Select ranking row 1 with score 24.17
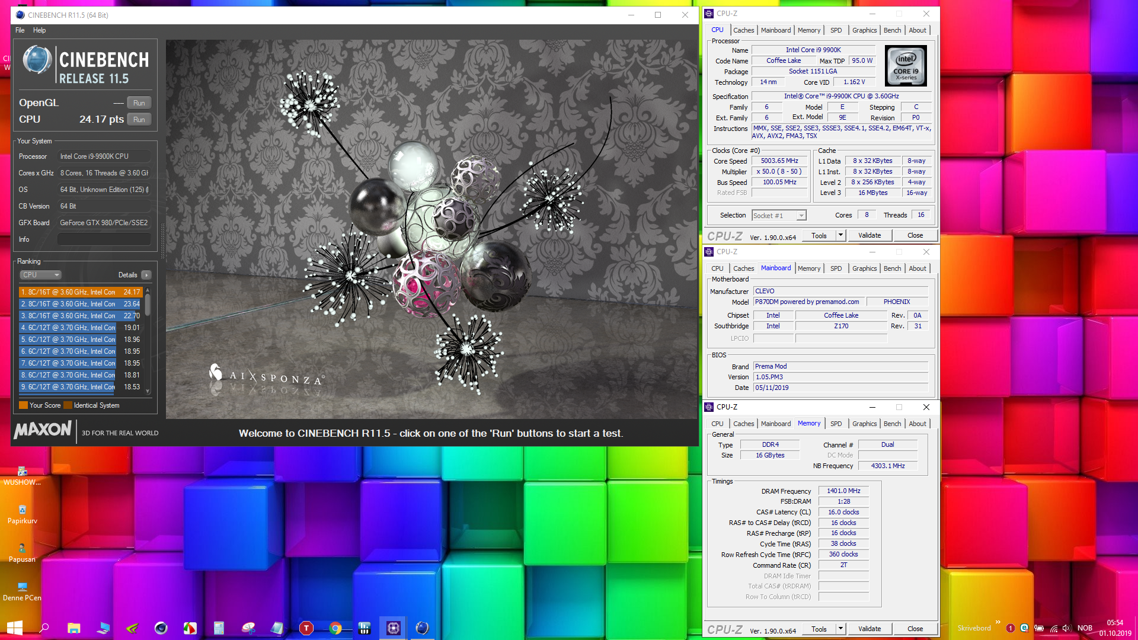This screenshot has height=640, width=1138. (x=80, y=292)
